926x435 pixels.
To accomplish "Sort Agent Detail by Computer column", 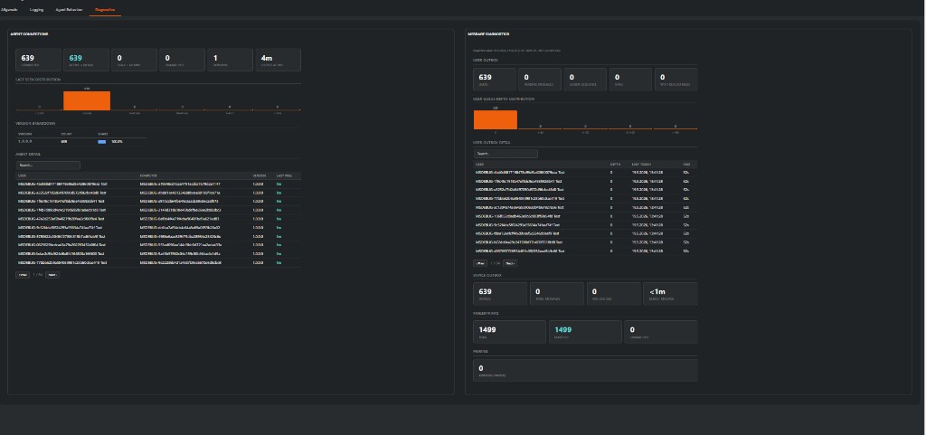I will pos(147,175).
